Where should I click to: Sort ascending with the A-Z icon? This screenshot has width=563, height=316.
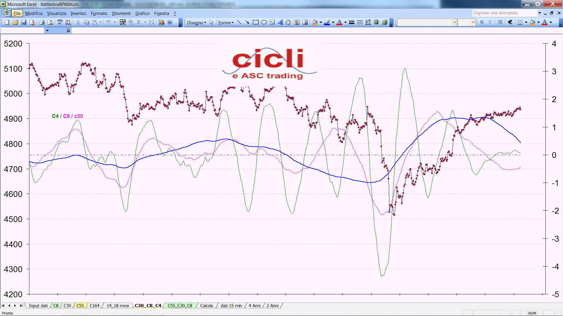click(151, 22)
